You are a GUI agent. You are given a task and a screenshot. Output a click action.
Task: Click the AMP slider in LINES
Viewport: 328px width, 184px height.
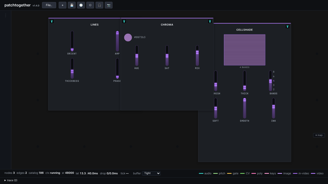117,41
